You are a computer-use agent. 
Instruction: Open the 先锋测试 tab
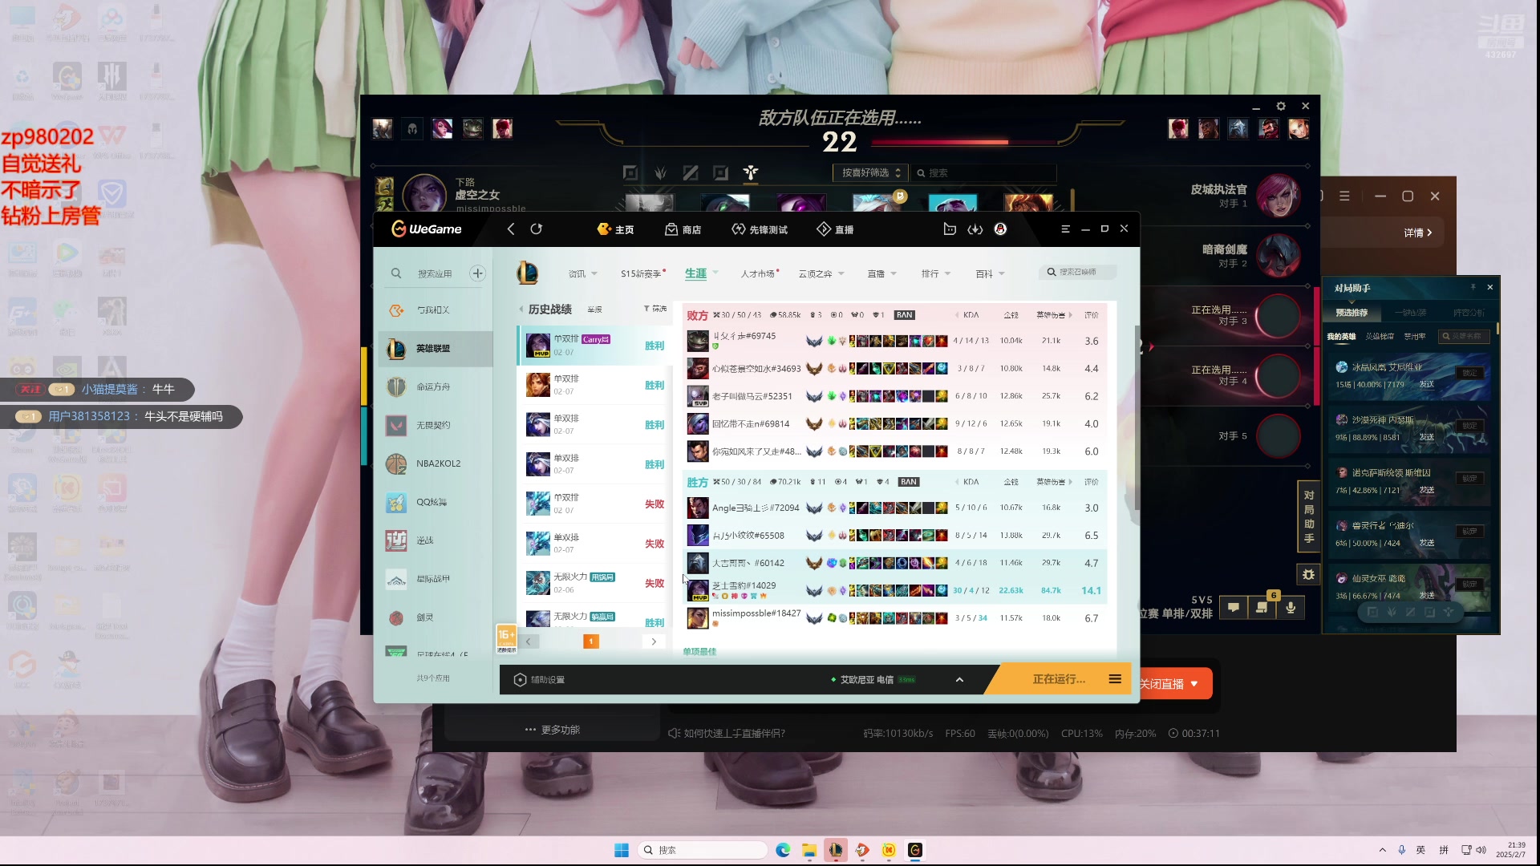click(x=760, y=229)
